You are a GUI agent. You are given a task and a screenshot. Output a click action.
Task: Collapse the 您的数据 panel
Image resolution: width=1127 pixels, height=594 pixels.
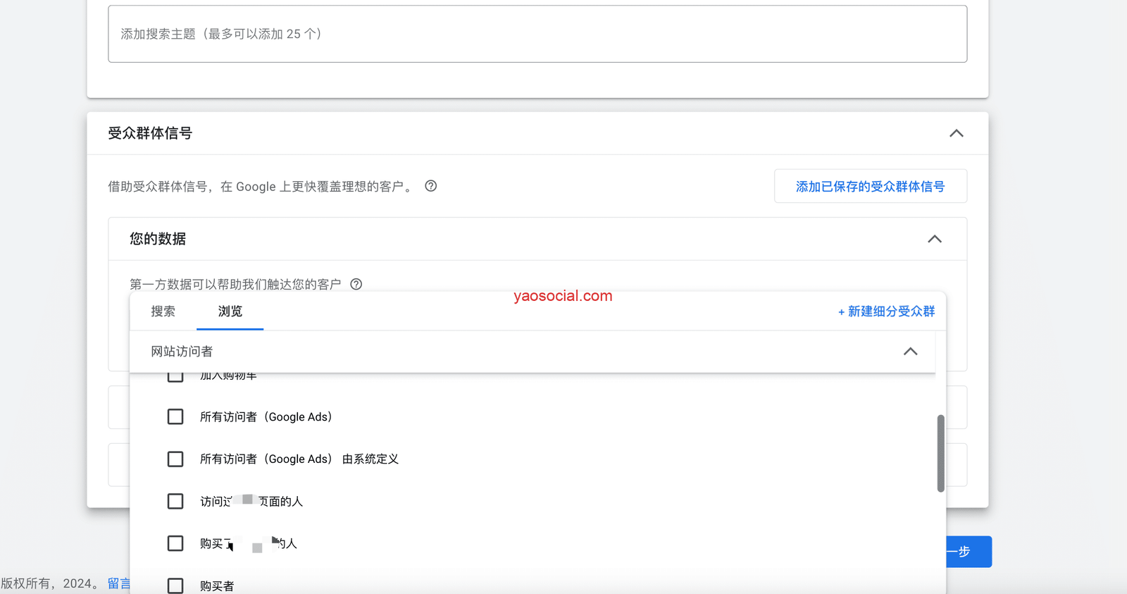(x=934, y=239)
